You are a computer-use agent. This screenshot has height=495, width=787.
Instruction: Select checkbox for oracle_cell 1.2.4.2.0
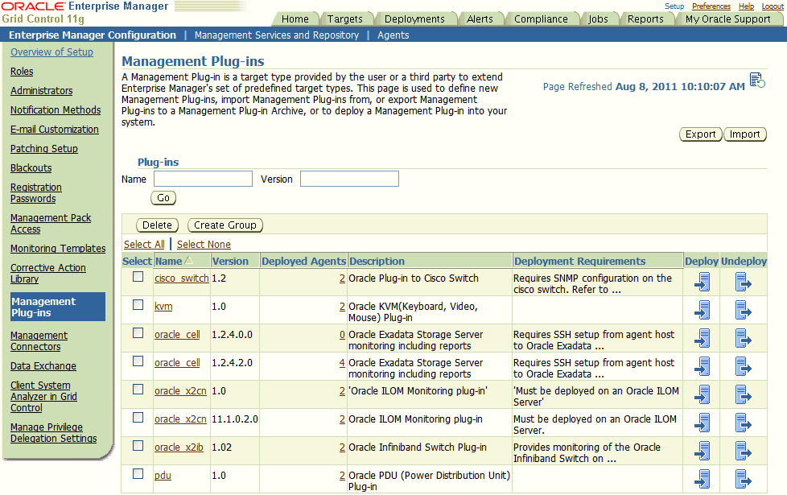tap(138, 361)
